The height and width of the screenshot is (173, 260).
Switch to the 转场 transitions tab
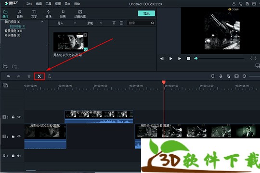49,14
